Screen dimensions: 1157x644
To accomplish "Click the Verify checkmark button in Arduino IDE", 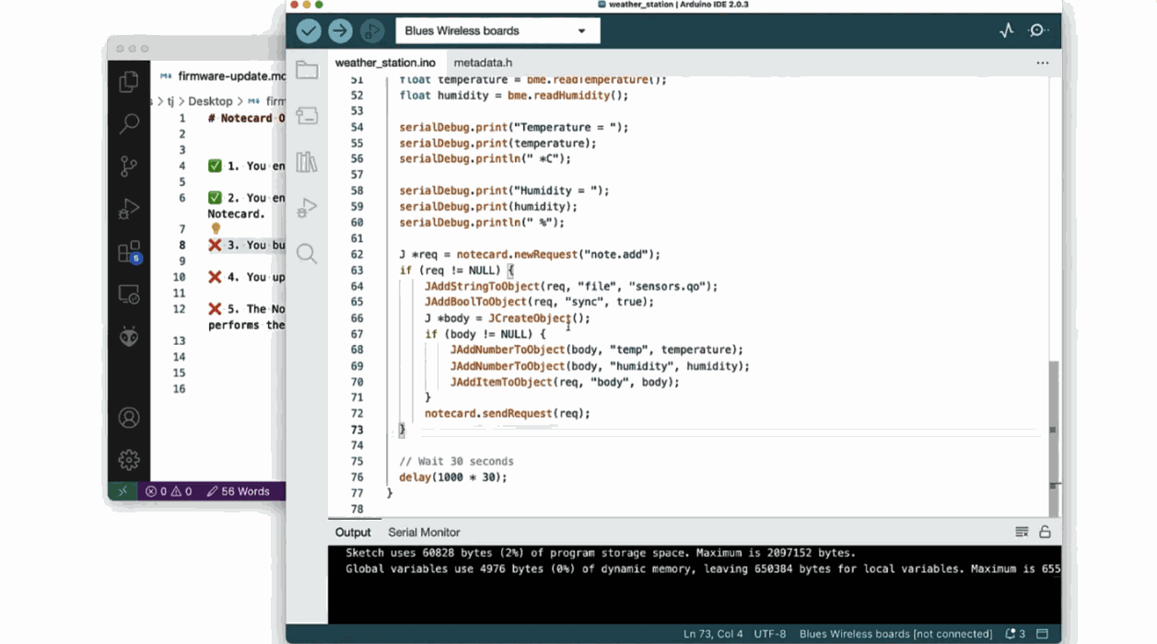I will point(309,30).
